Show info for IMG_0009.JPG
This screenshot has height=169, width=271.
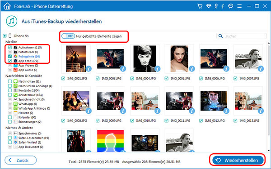(x=123, y=111)
